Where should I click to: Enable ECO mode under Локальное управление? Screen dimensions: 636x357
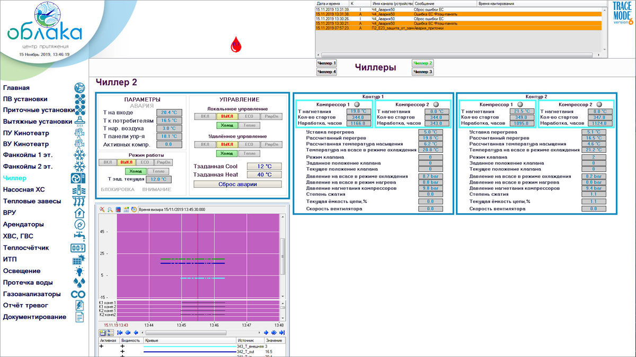[x=249, y=116]
